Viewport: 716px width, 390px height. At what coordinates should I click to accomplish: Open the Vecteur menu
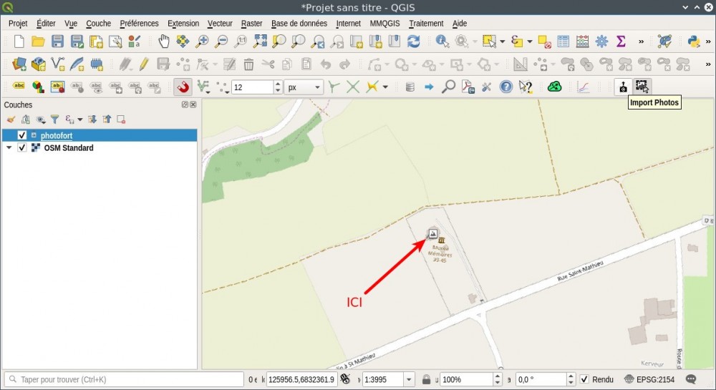point(220,24)
